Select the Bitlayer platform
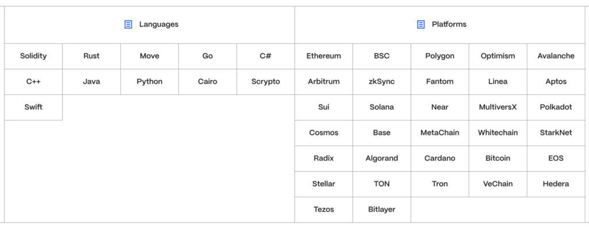Screen dimensions: 589x227 tap(382, 209)
